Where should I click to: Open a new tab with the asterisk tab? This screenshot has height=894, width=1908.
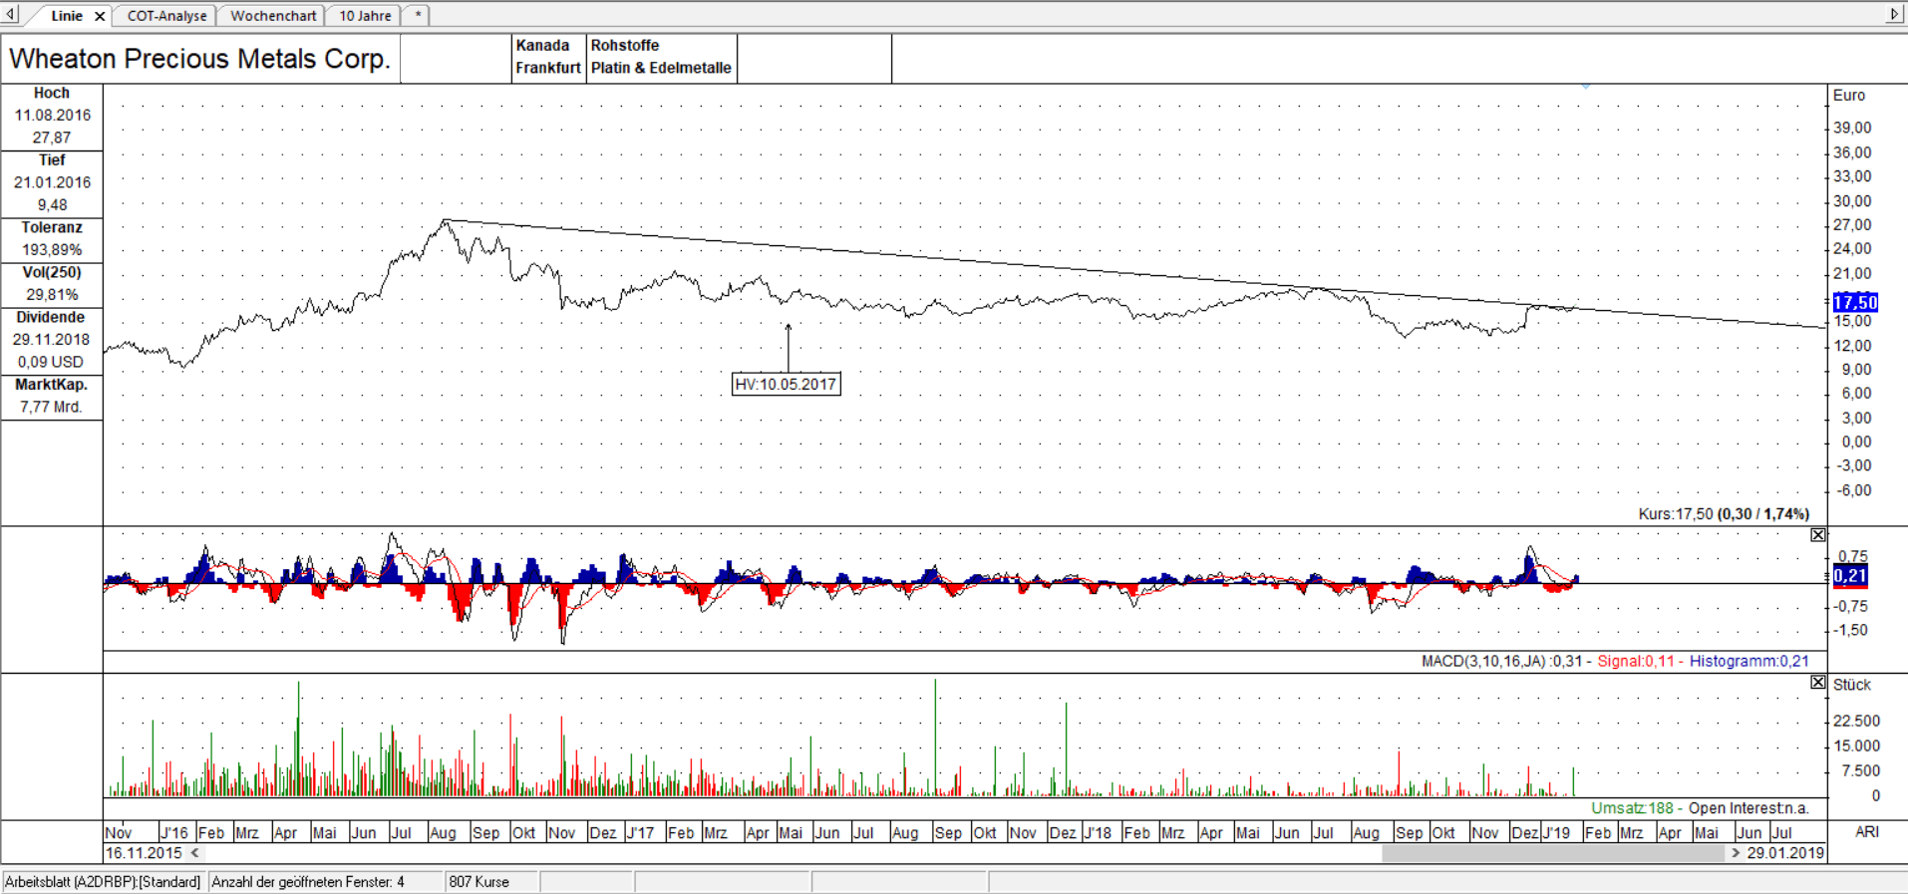click(418, 16)
